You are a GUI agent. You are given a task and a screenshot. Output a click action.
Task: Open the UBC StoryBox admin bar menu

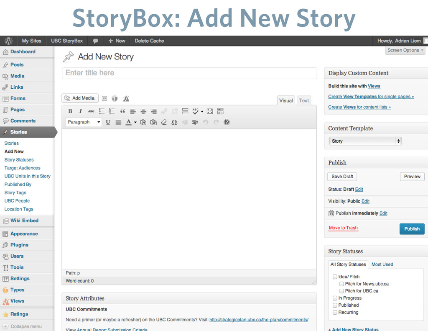[67, 41]
